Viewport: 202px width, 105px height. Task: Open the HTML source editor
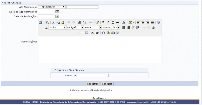(91, 22)
